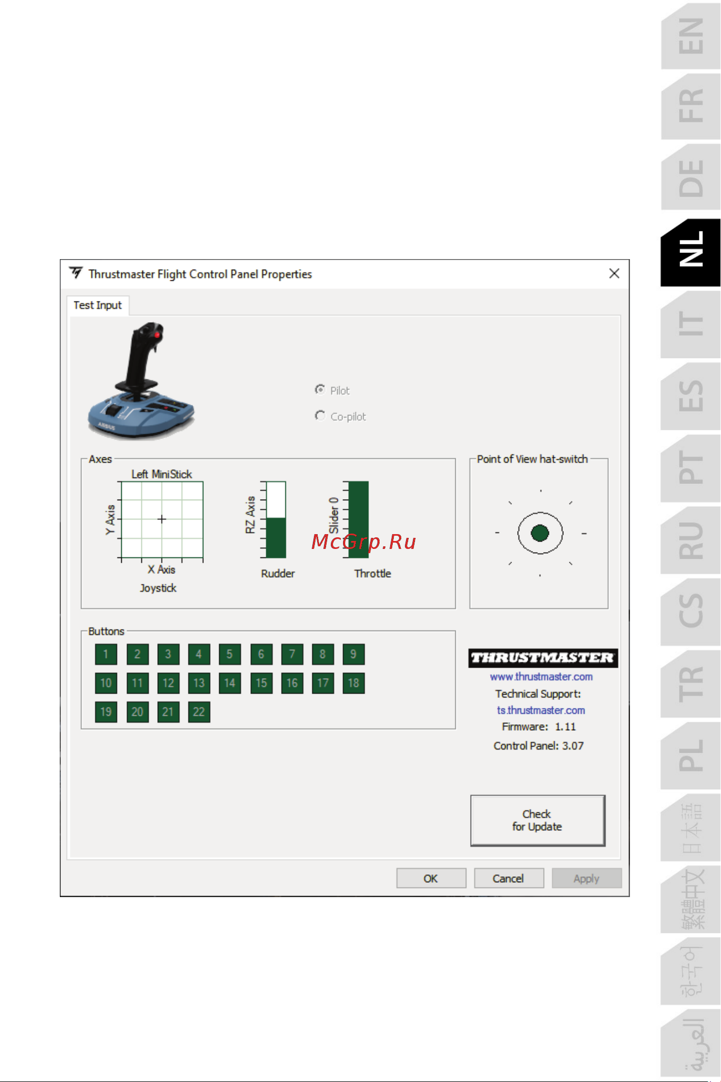Image resolution: width=721 pixels, height=1082 pixels.
Task: Click button indicator 11
Action: tap(137, 683)
